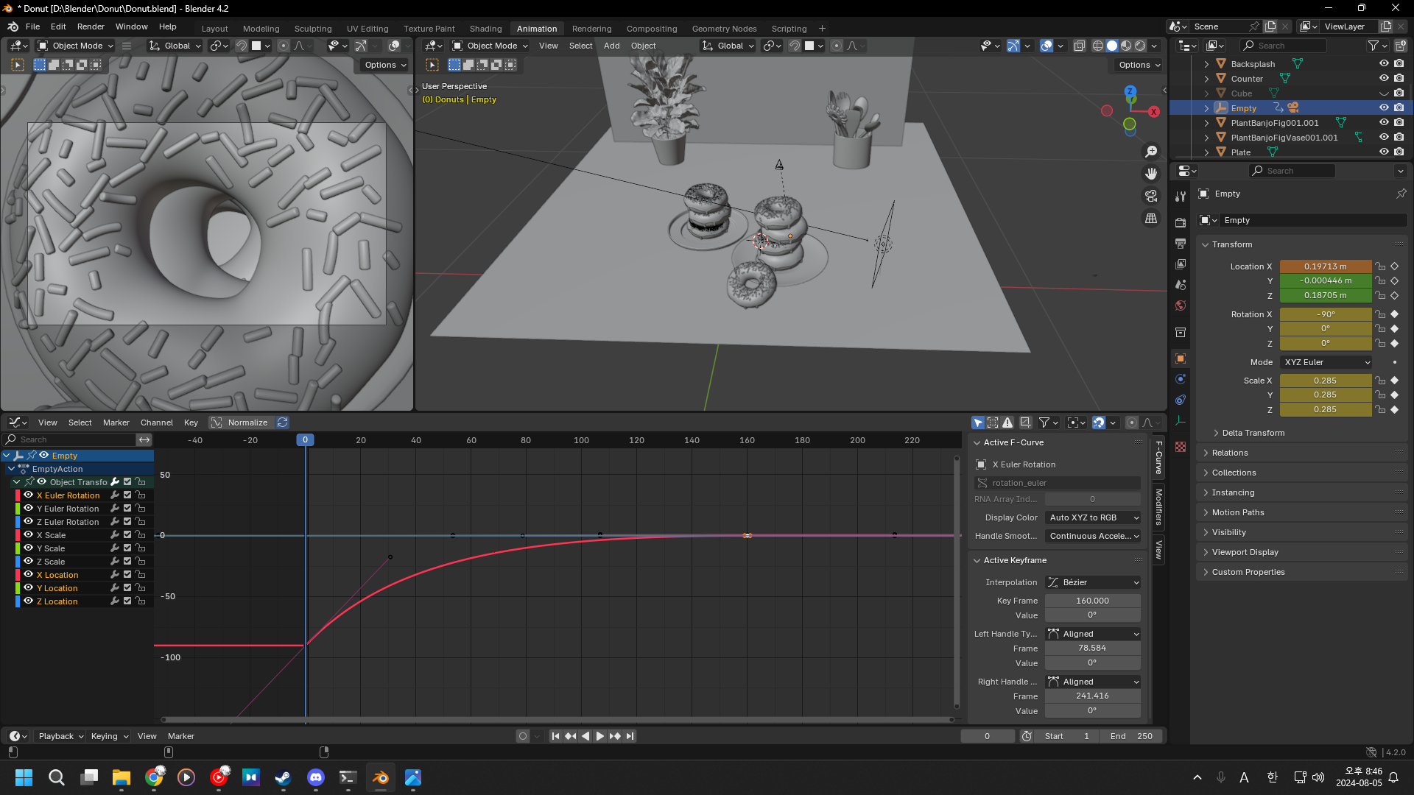Click the jump to last frame button
This screenshot has height=795, width=1414.
tap(630, 736)
